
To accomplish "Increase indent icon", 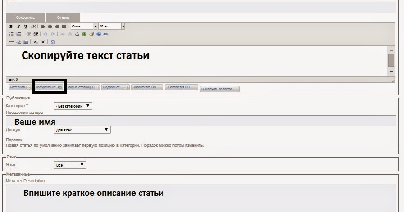I will pos(36,34).
